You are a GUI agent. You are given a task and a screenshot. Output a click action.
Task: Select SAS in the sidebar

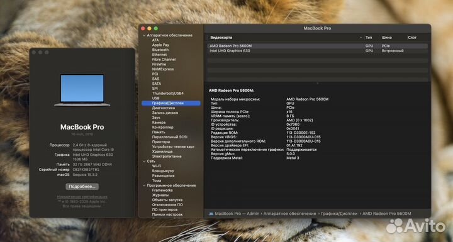pos(155,79)
